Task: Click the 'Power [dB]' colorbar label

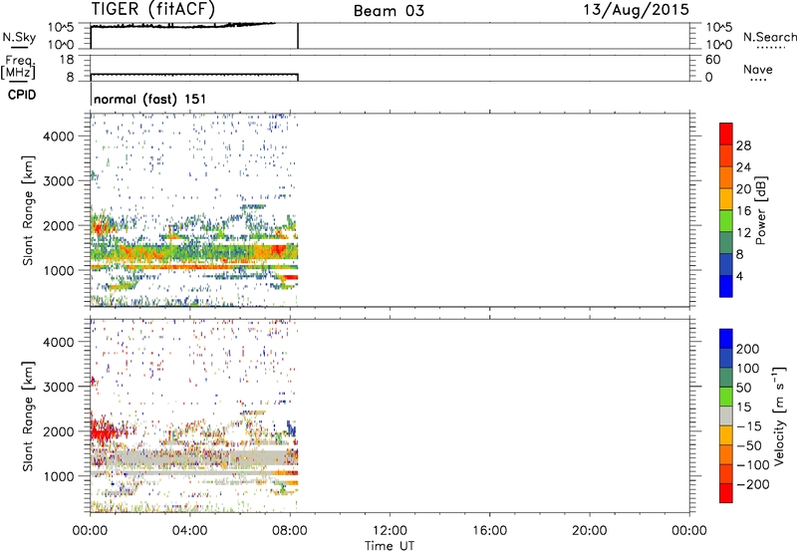Action: click(761, 210)
